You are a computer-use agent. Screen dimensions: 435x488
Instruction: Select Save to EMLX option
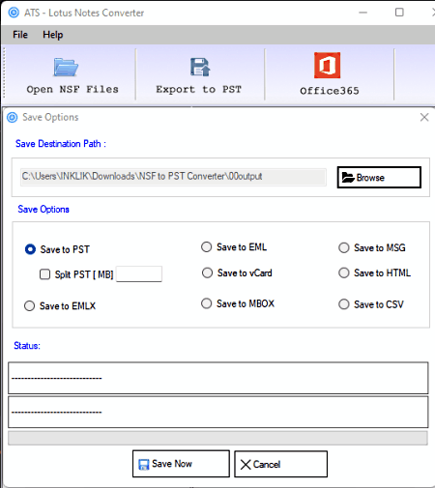(x=29, y=305)
